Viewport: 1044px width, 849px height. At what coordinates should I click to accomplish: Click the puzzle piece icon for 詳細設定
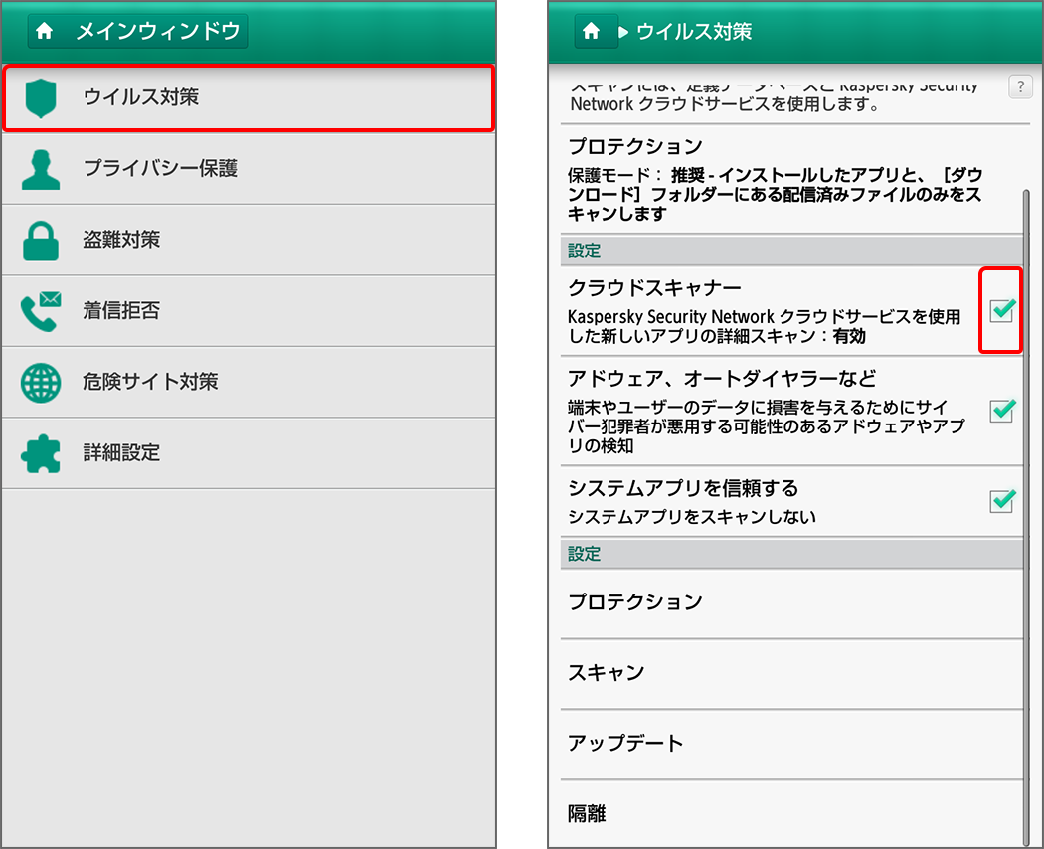(41, 453)
